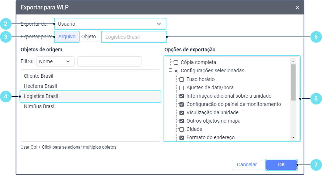The height and width of the screenshot is (175, 322).
Task: Click the Logistics Brasil file name field
Action: (x=134, y=37)
